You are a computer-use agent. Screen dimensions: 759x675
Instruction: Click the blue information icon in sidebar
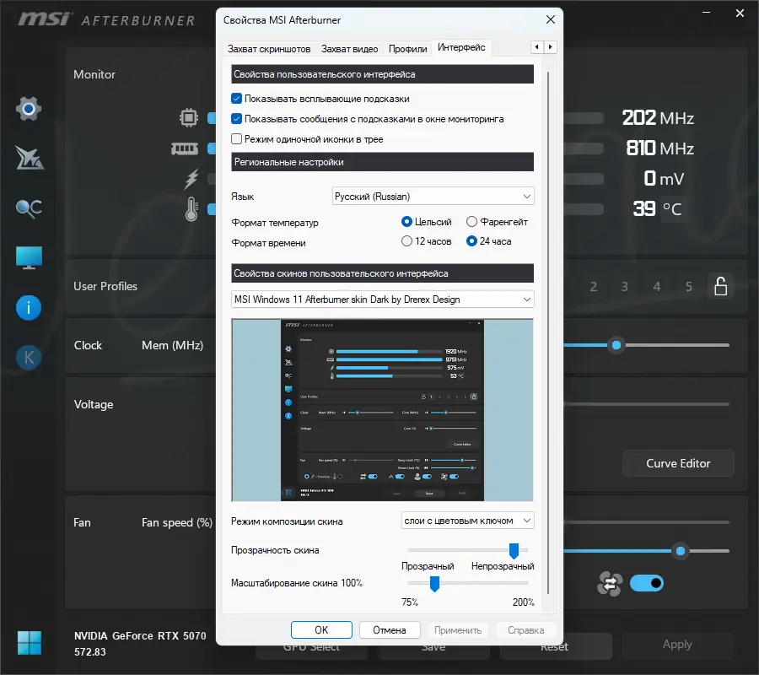(x=29, y=308)
